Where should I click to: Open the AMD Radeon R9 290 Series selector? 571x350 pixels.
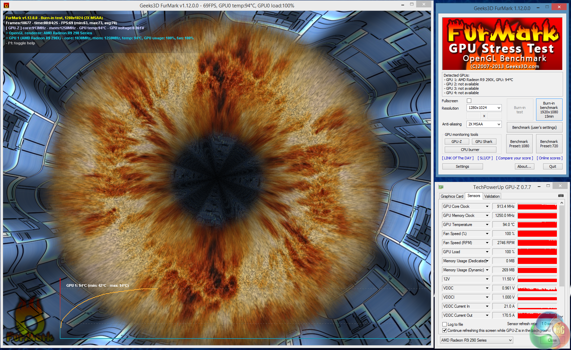476,340
